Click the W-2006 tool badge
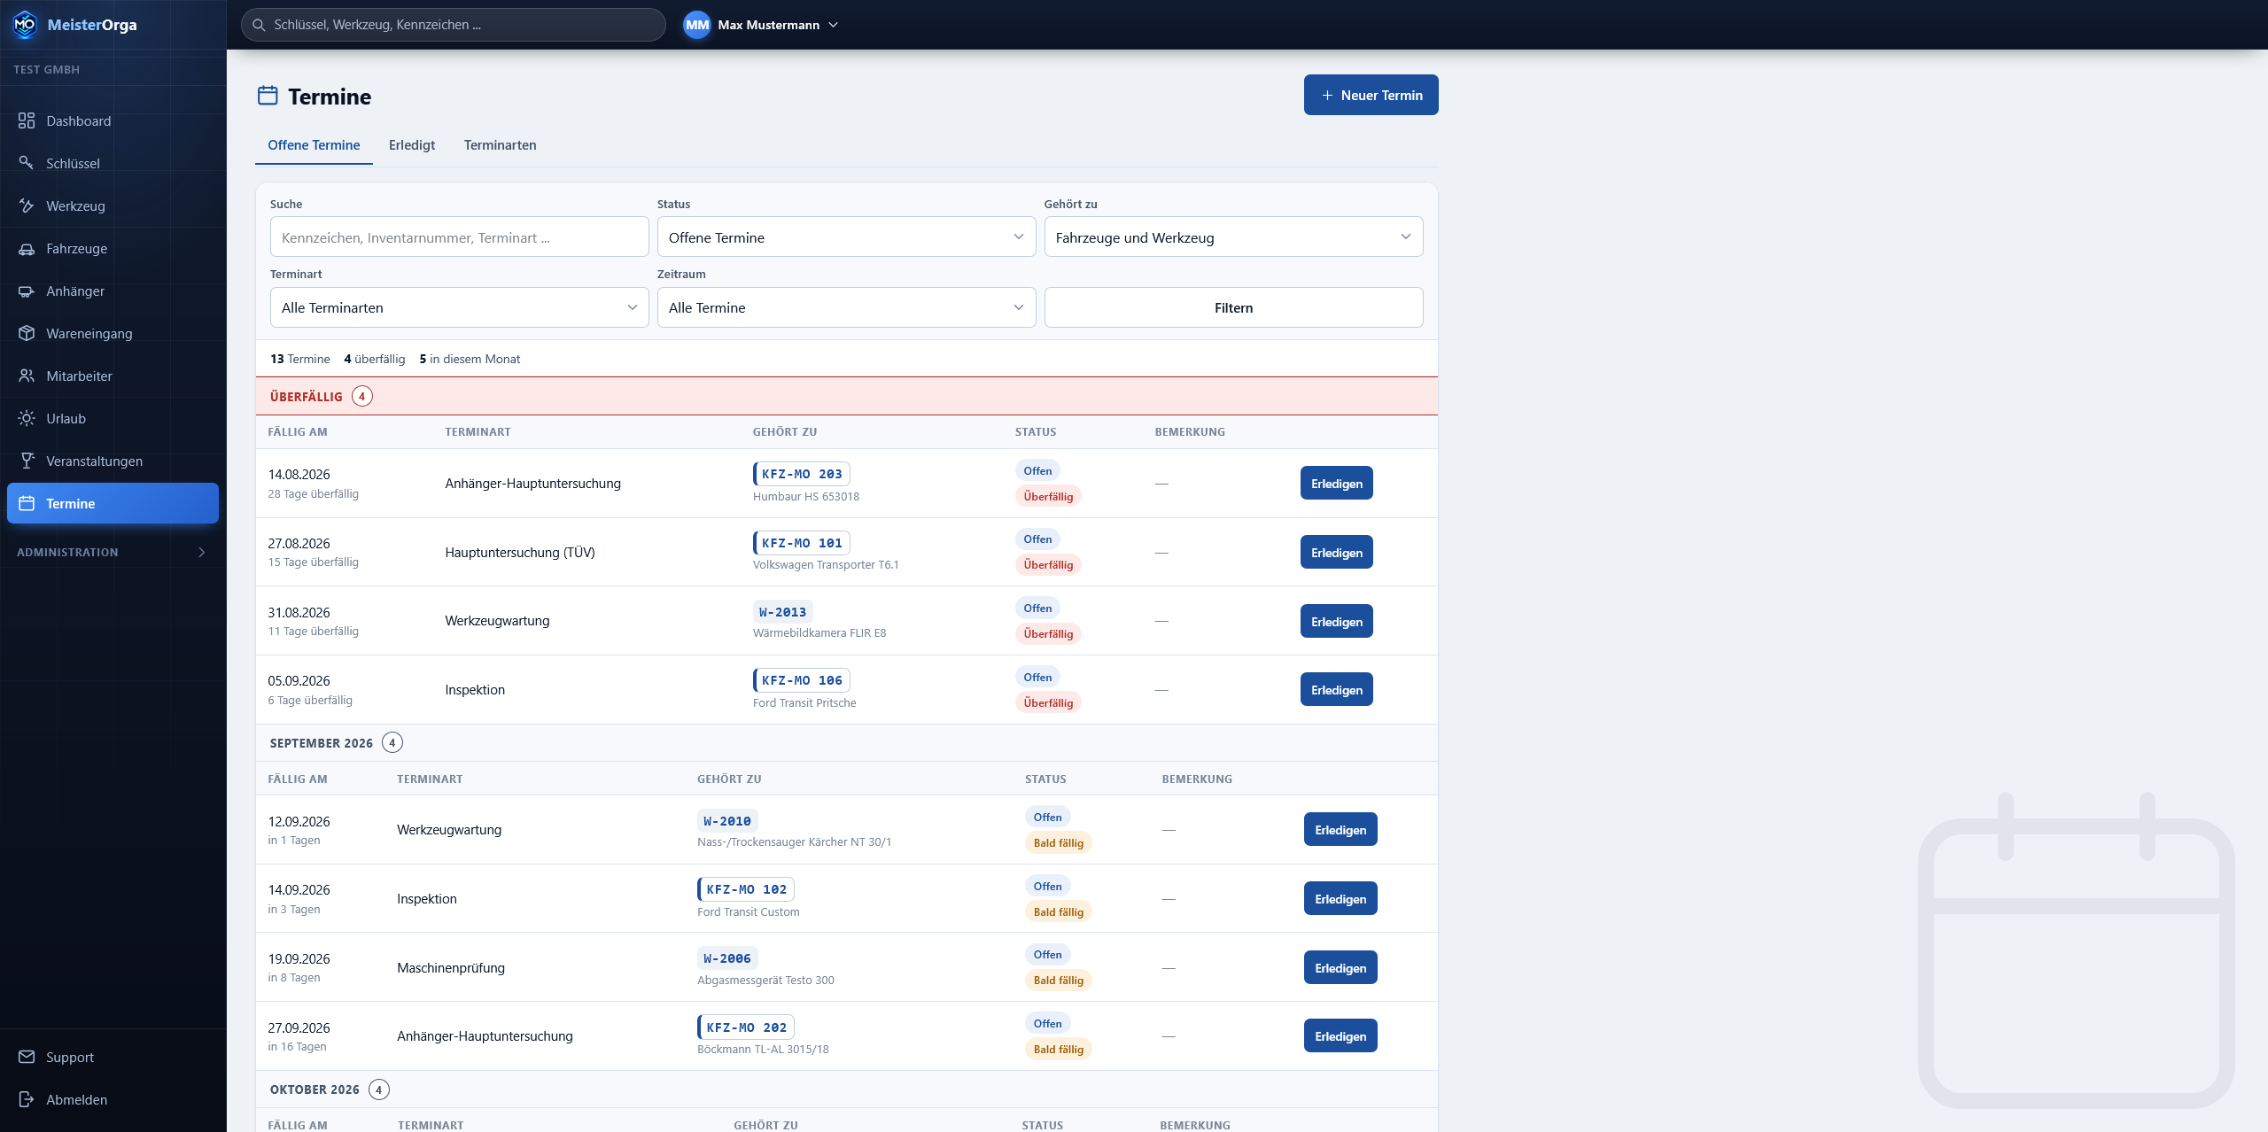 [727, 958]
